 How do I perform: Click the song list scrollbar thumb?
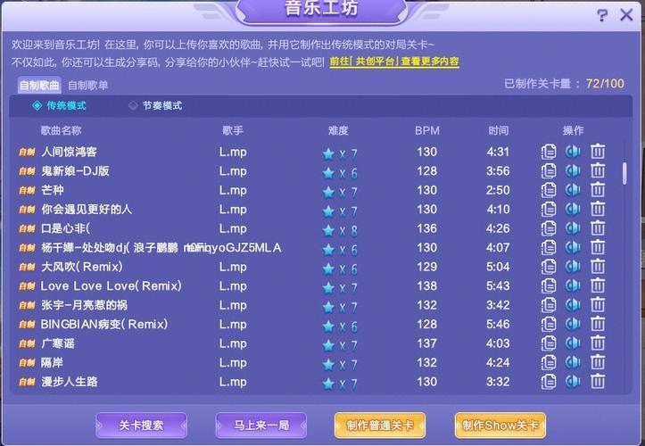[624, 173]
